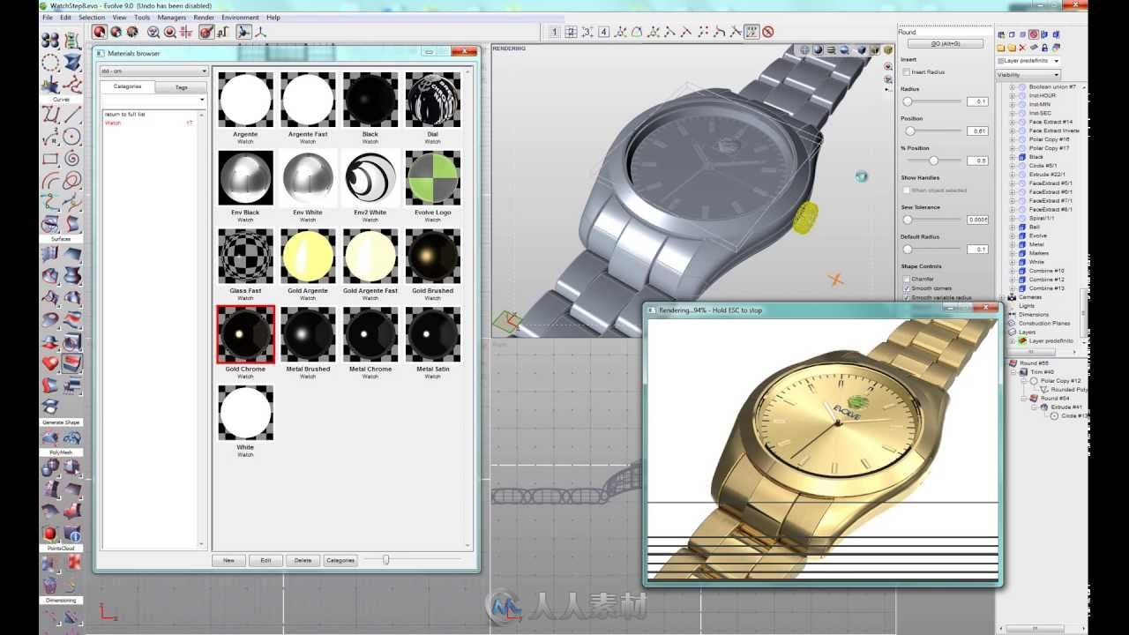Click the red no-entry snap disable icon
Viewport: 1129px width, 635px height.
pyautogui.click(x=768, y=32)
